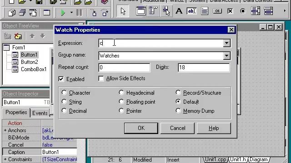The width and height of the screenshot is (291, 163).
Task: Select the arrow pointer in component palette
Action: click(123, 11)
